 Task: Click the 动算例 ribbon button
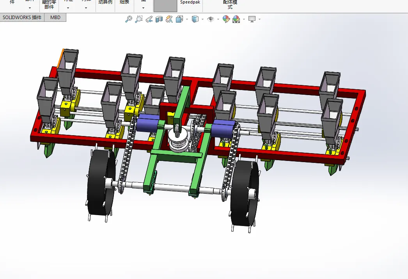105,3
